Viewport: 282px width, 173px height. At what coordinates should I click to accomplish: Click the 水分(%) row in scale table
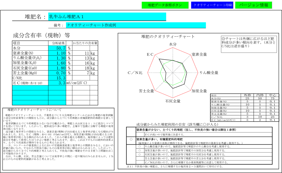pyautogui.click(x=244, y=98)
